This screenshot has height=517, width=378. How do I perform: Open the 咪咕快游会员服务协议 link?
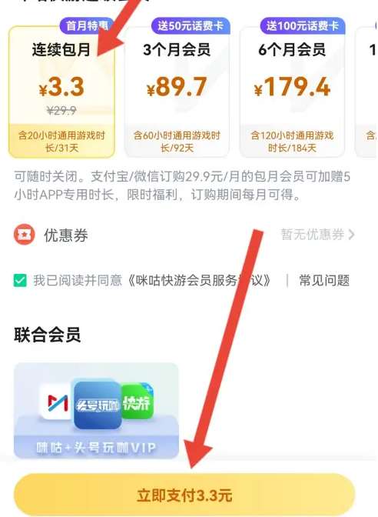click(x=200, y=281)
